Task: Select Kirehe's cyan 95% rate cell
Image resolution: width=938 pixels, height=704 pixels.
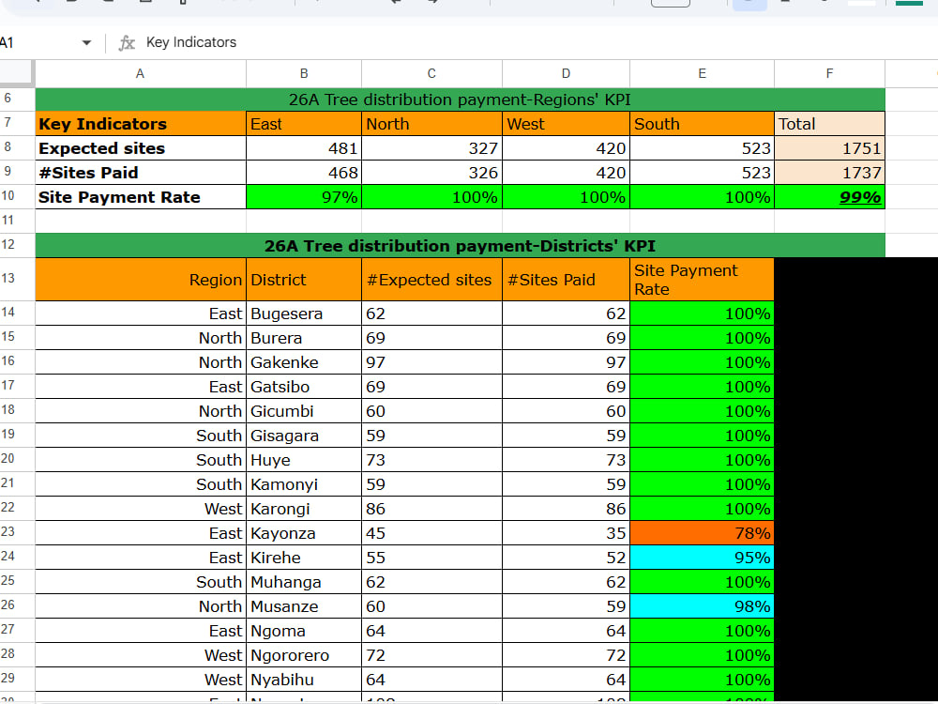Action: pos(702,558)
